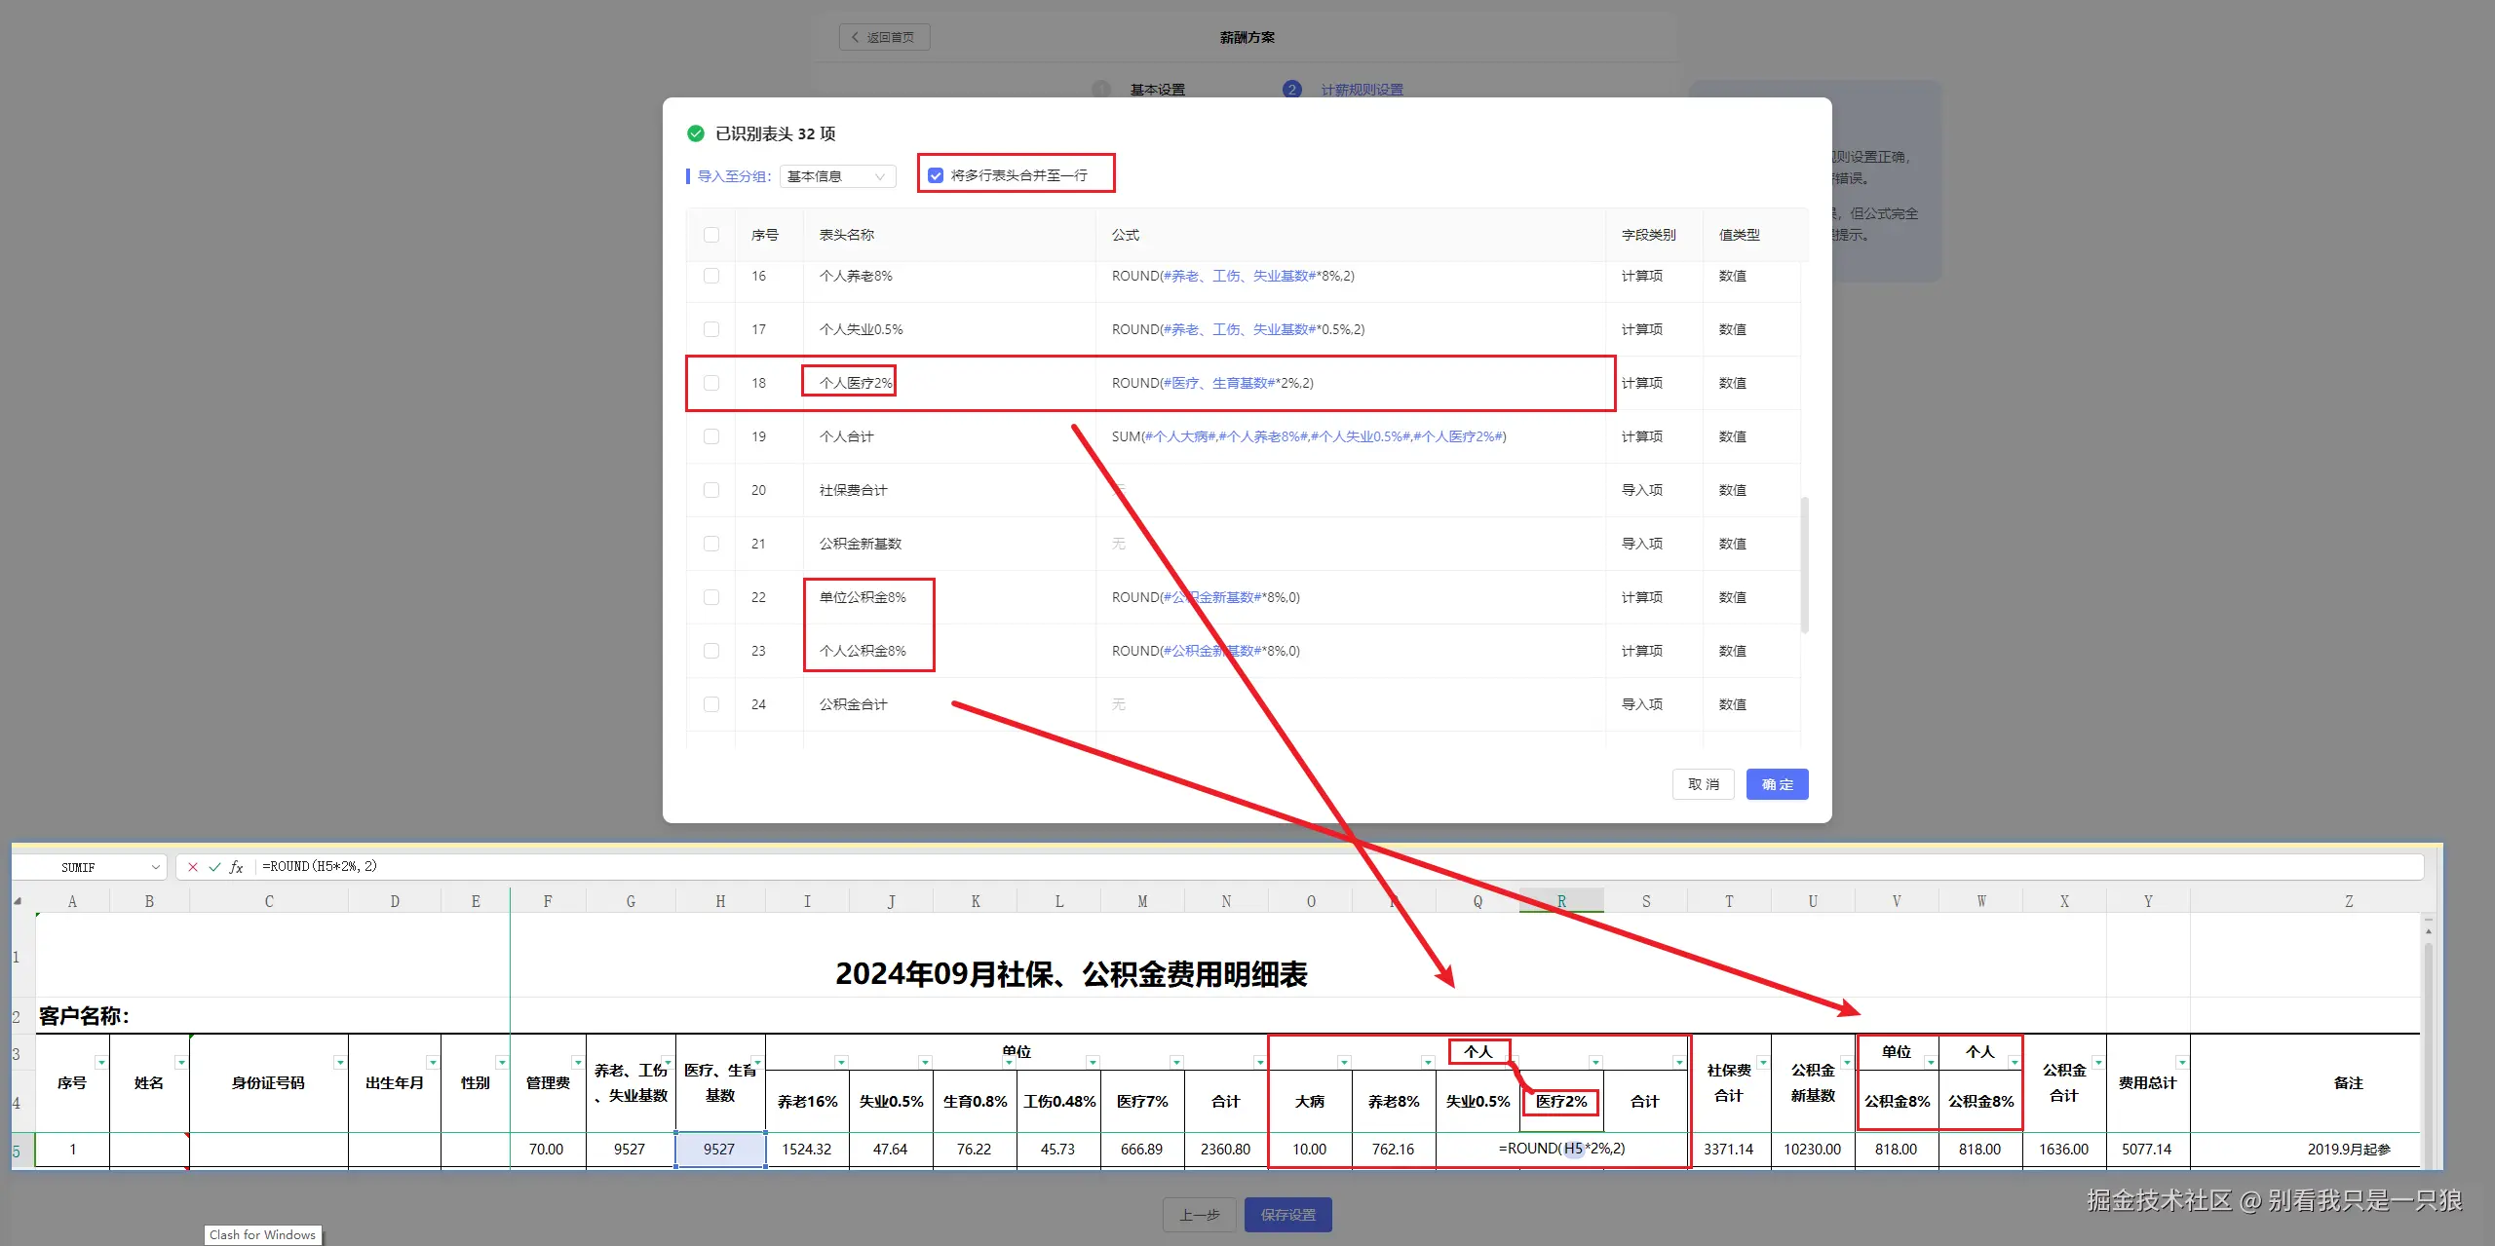Check the row checkbox for 个人公积金8%

point(710,650)
